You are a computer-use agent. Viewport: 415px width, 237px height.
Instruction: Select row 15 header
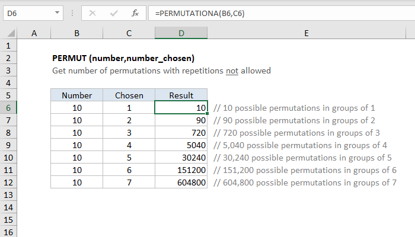click(8, 220)
